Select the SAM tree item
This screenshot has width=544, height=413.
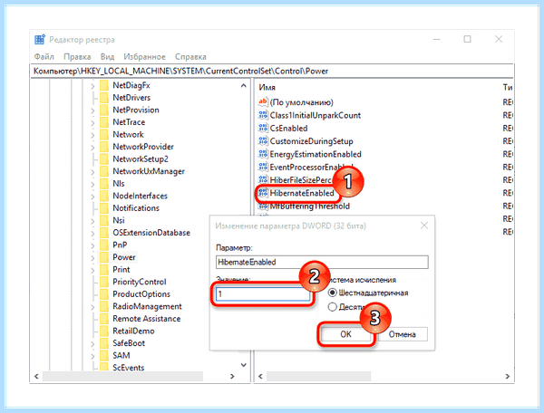click(121, 355)
